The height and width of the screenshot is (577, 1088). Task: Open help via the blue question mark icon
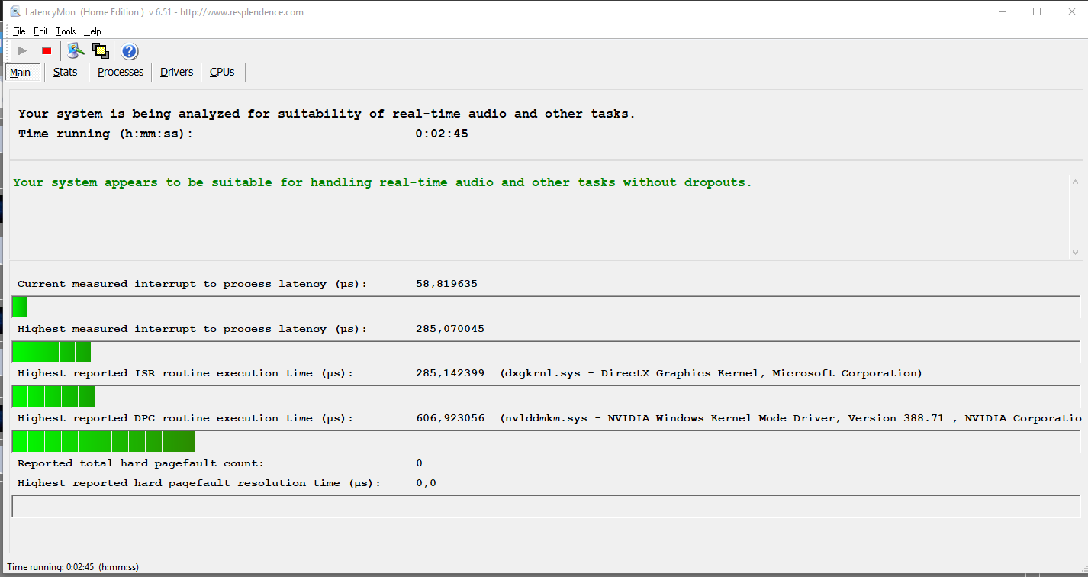pos(130,51)
